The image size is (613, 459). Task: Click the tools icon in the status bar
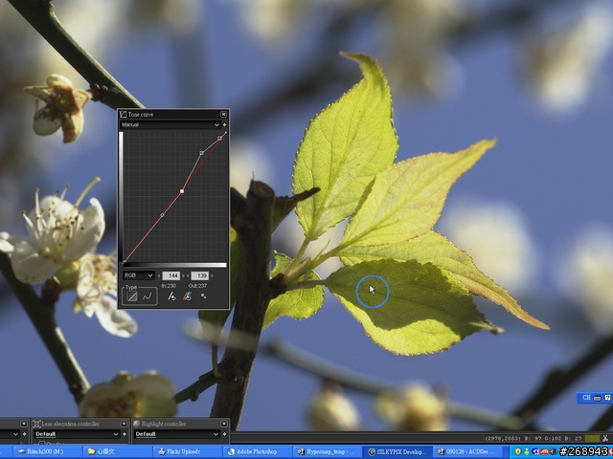pyautogui.click(x=605, y=439)
